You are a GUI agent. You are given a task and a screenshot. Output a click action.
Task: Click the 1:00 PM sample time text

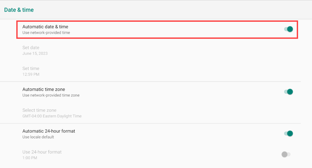pyautogui.click(x=30, y=158)
